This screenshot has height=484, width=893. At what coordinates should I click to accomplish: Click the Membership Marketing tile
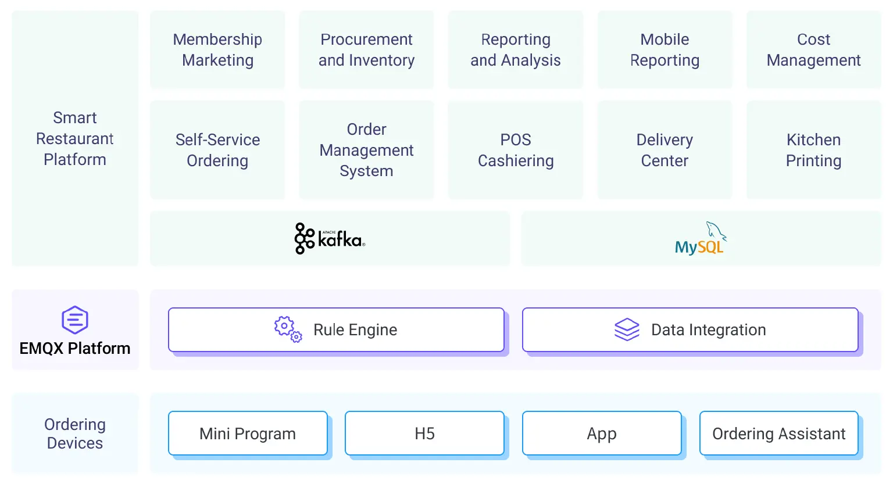pos(217,50)
